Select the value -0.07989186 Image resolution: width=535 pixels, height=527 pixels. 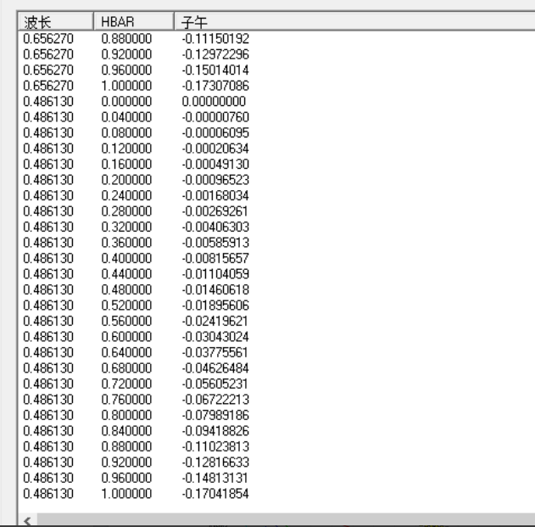pyautogui.click(x=215, y=415)
